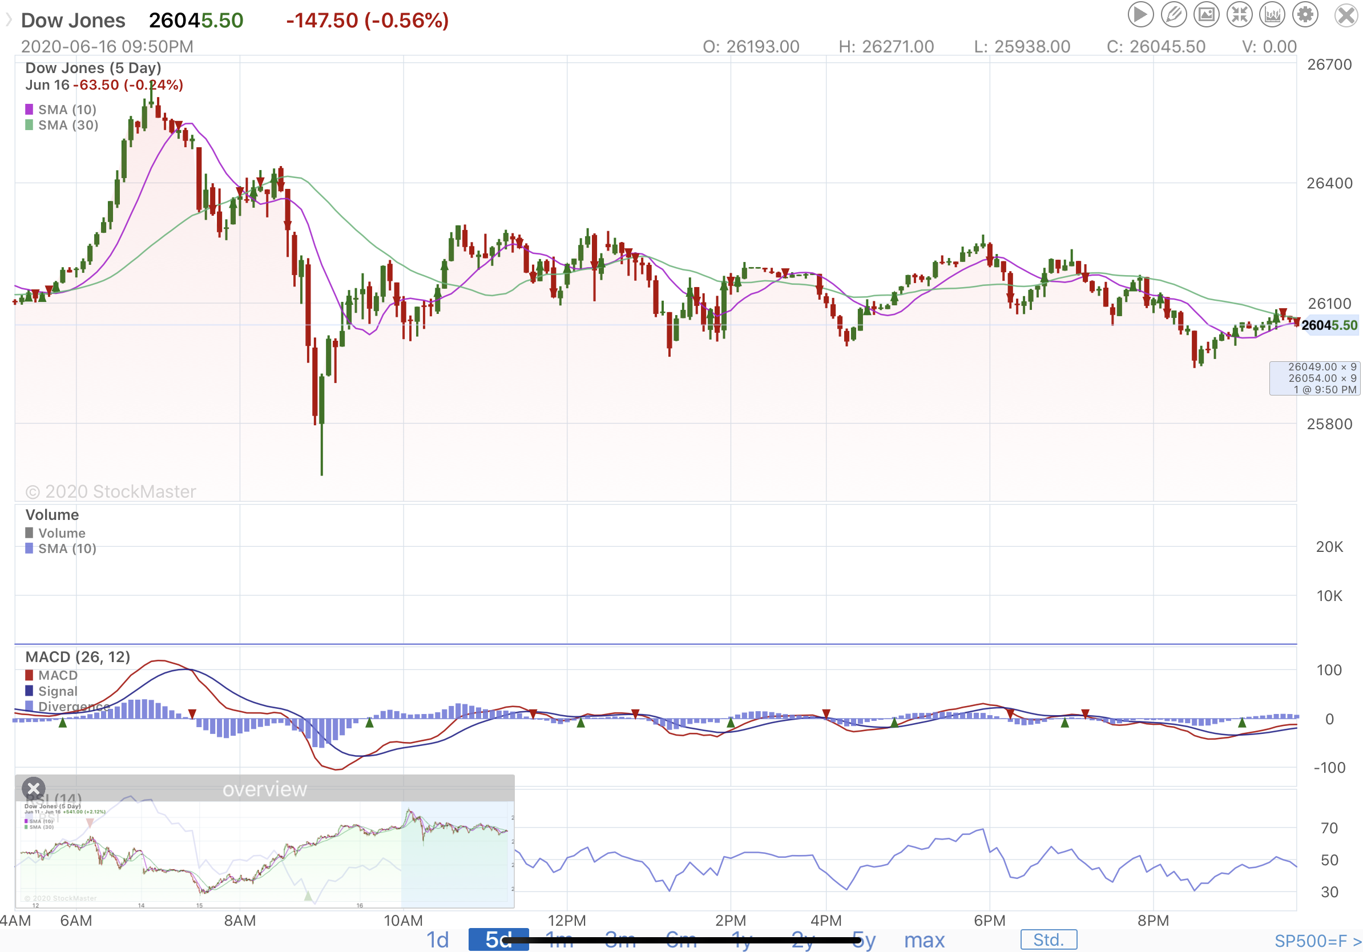This screenshot has width=1363, height=952.
Task: Open chart type and indicators icon
Action: pos(1272,14)
